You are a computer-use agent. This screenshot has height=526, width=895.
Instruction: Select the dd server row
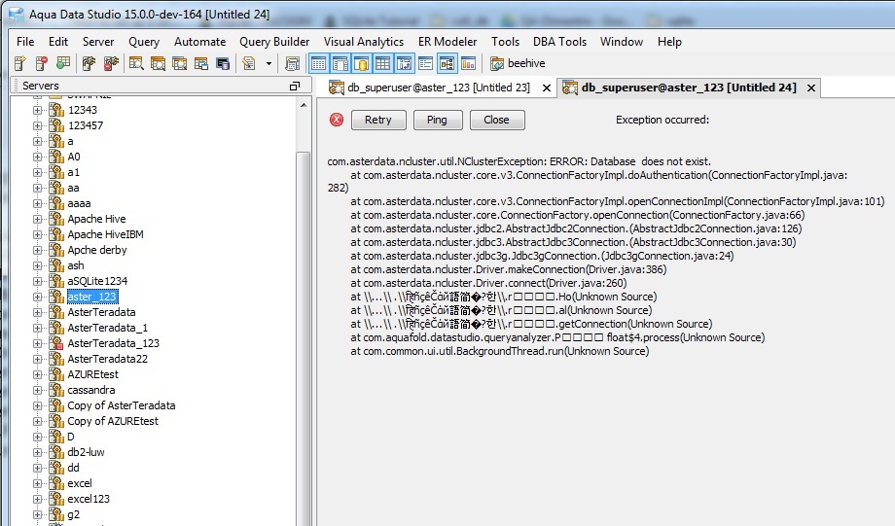73,468
